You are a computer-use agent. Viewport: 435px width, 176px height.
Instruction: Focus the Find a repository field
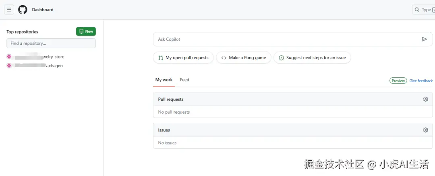click(x=51, y=43)
